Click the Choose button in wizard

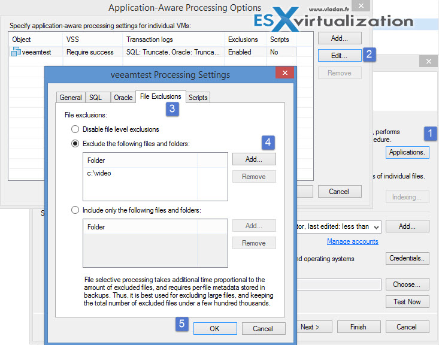tap(407, 285)
